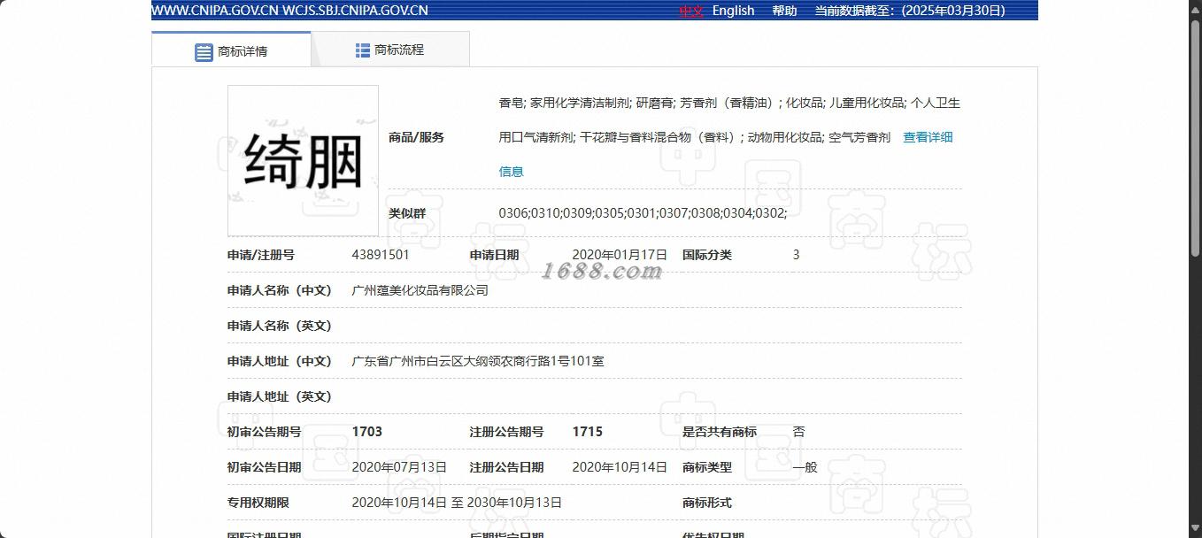Click trademark type value 一般
1202x538 pixels.
(x=805, y=467)
